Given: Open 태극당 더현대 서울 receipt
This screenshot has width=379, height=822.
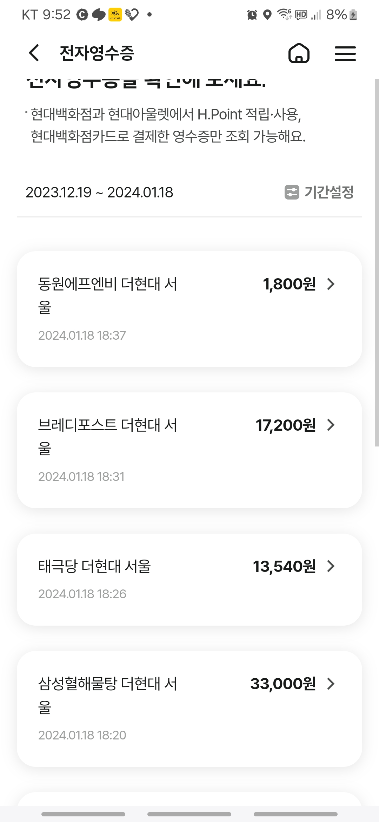Looking at the screenshot, I should click(x=94, y=566).
